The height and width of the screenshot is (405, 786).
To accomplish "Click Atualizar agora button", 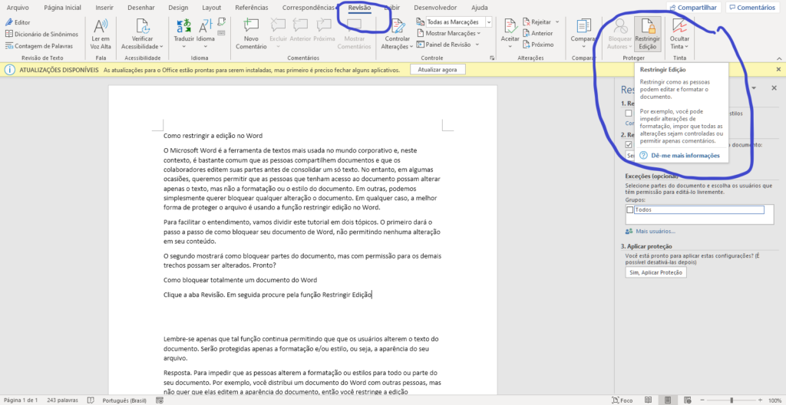I will point(438,70).
